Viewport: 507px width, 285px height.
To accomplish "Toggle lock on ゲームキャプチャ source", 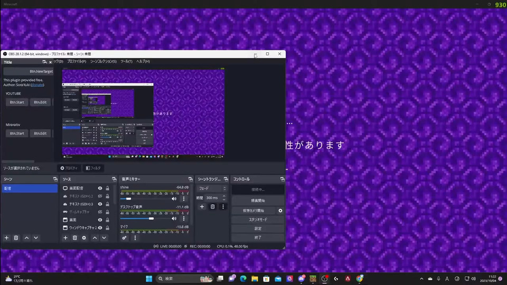I will pyautogui.click(x=107, y=212).
